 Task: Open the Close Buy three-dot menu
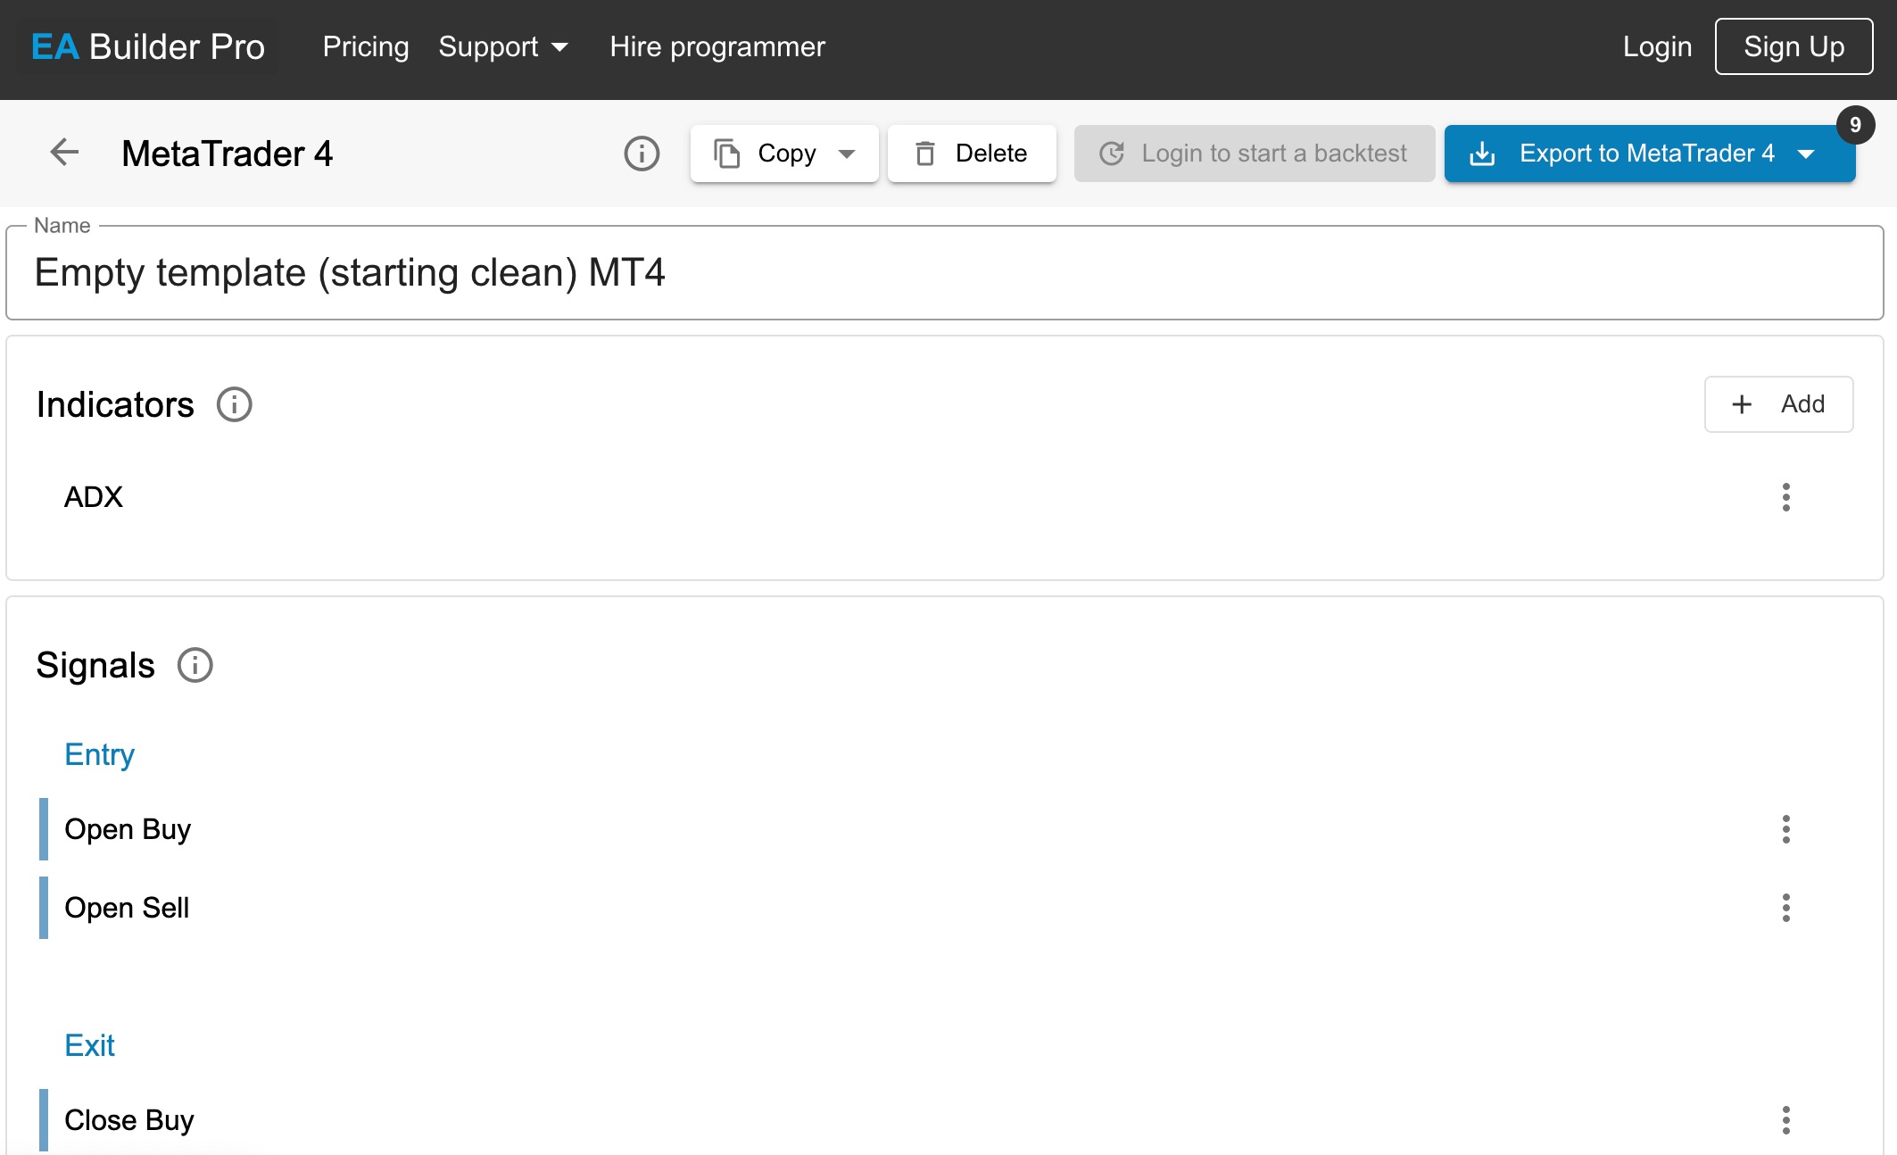point(1785,1120)
